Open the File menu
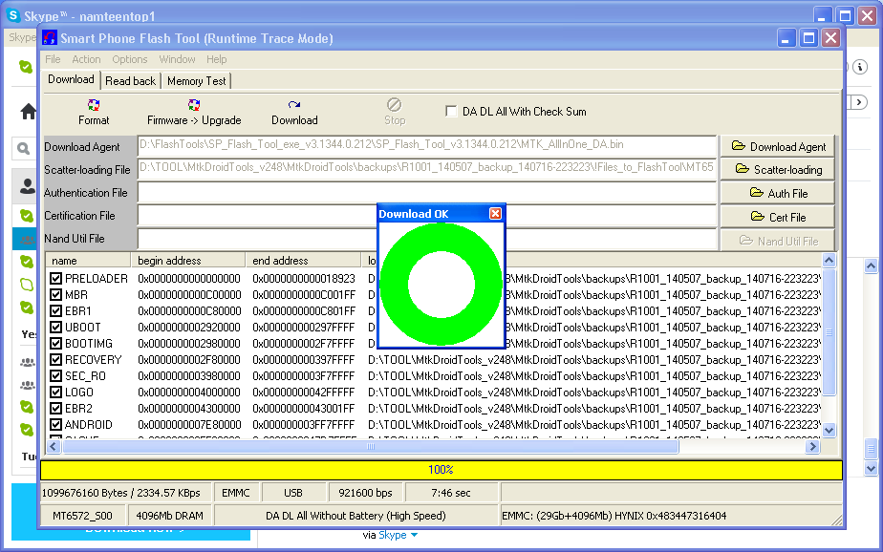This screenshot has width=883, height=552. tap(53, 59)
